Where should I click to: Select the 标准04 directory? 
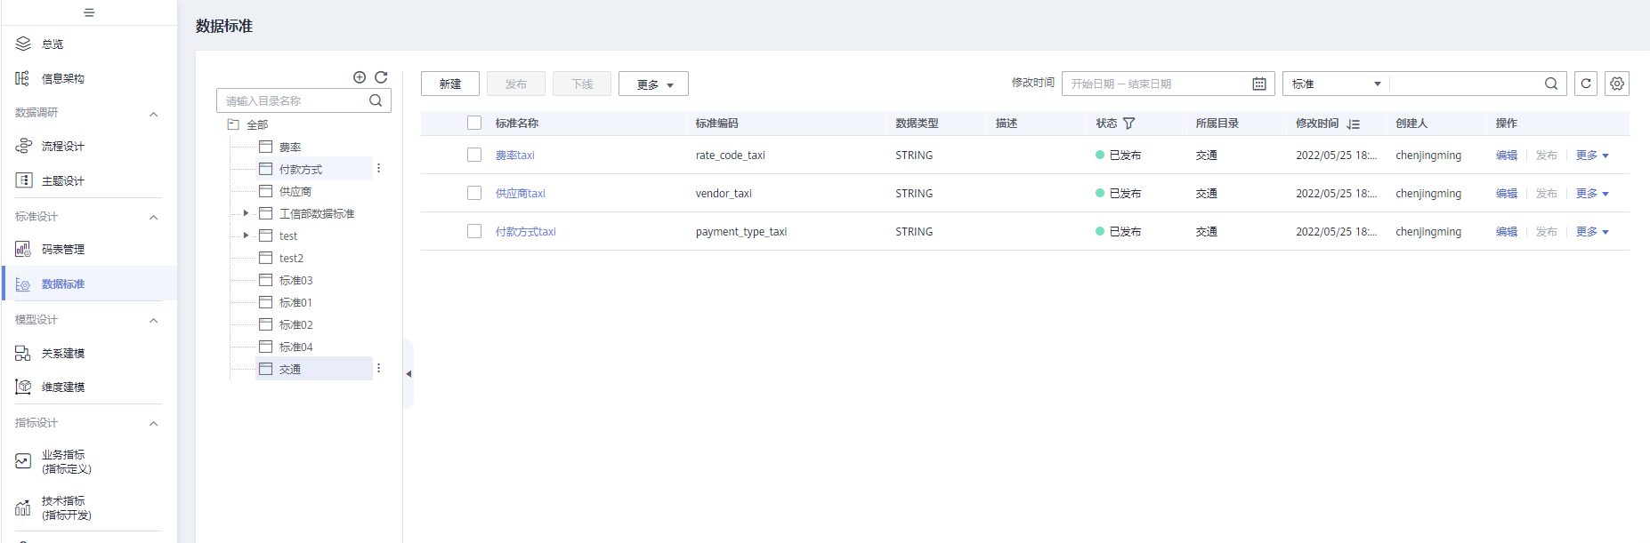295,347
